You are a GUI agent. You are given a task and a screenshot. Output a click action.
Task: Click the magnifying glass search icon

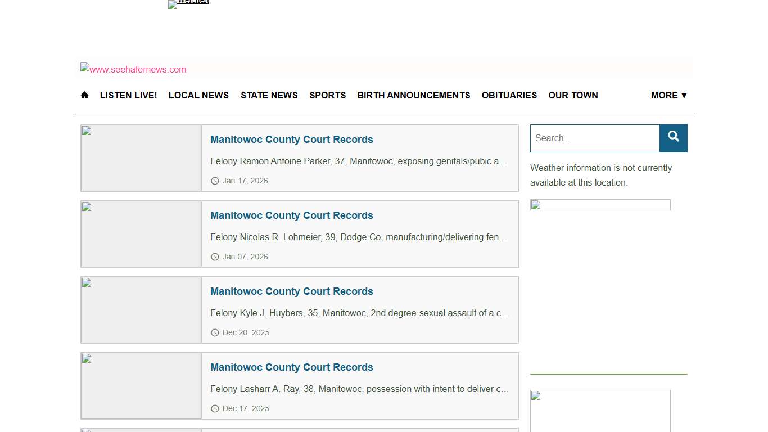pyautogui.click(x=673, y=137)
